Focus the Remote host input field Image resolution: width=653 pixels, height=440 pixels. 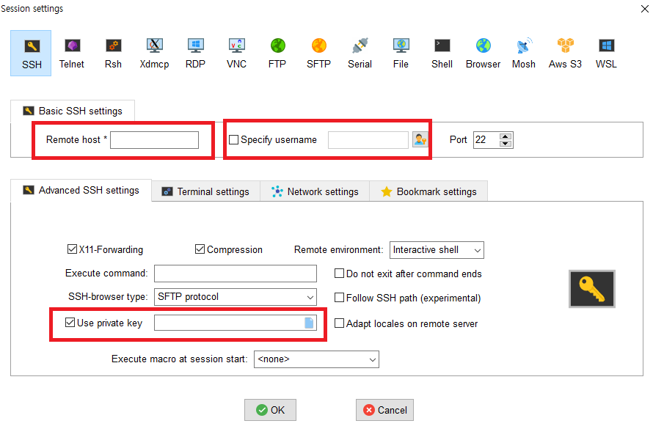pyautogui.click(x=154, y=140)
